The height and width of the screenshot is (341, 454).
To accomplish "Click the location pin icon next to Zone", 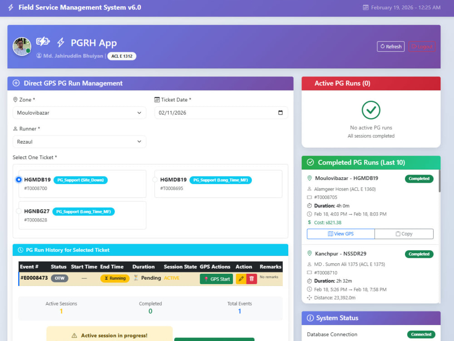I will [x=15, y=100].
